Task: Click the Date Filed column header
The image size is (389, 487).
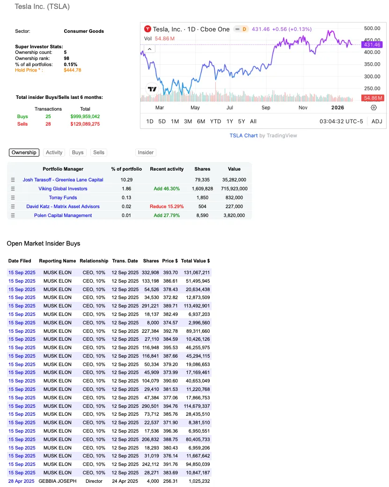Action: pyautogui.click(x=20, y=261)
